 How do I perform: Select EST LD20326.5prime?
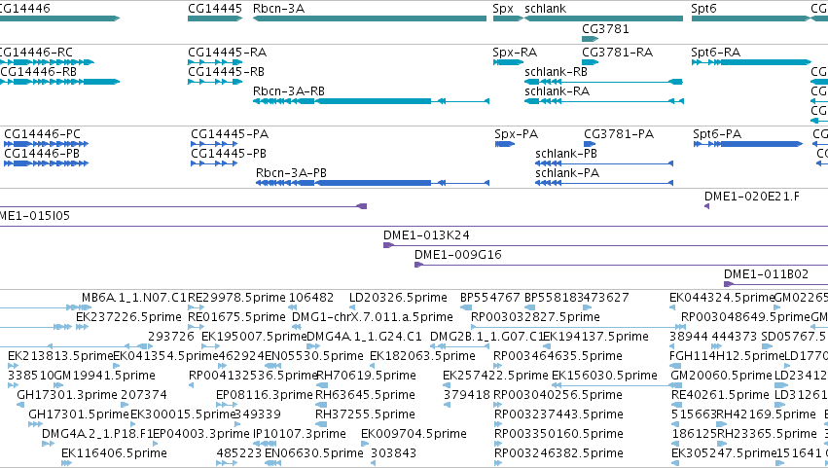tap(398, 298)
